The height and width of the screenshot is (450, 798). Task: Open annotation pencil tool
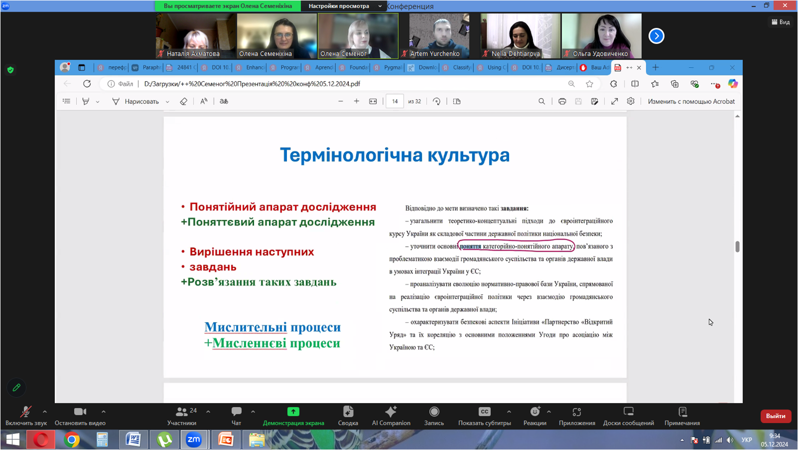point(16,388)
